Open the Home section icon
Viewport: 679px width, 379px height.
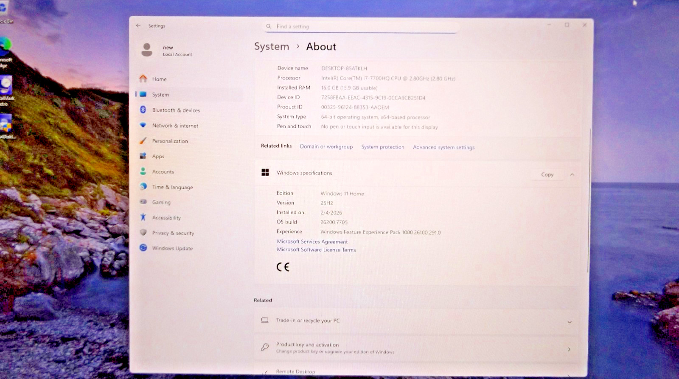[143, 79]
